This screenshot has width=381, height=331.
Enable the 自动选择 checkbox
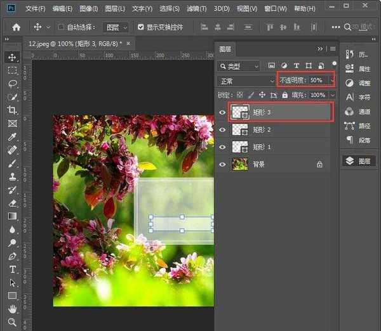coord(61,28)
